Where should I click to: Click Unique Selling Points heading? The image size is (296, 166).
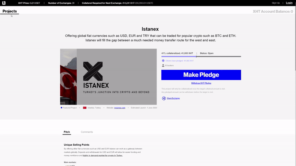pos(77,145)
